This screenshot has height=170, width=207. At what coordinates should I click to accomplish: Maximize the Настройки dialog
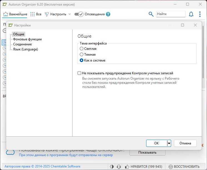point(183,25)
